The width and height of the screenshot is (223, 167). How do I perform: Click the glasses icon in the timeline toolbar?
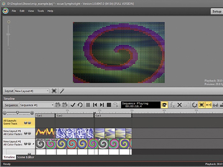(x=215, y=105)
